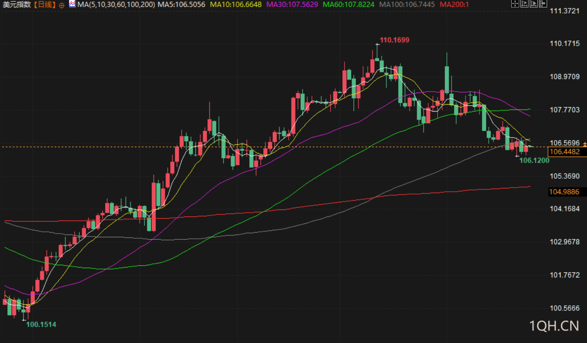Click the MA30:107.5629 value
This screenshot has width=587, height=343.
(292, 5)
